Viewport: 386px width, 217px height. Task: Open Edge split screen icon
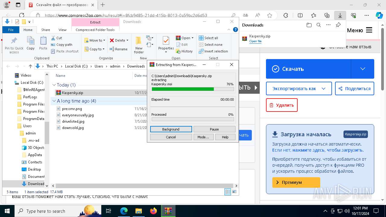300,15
